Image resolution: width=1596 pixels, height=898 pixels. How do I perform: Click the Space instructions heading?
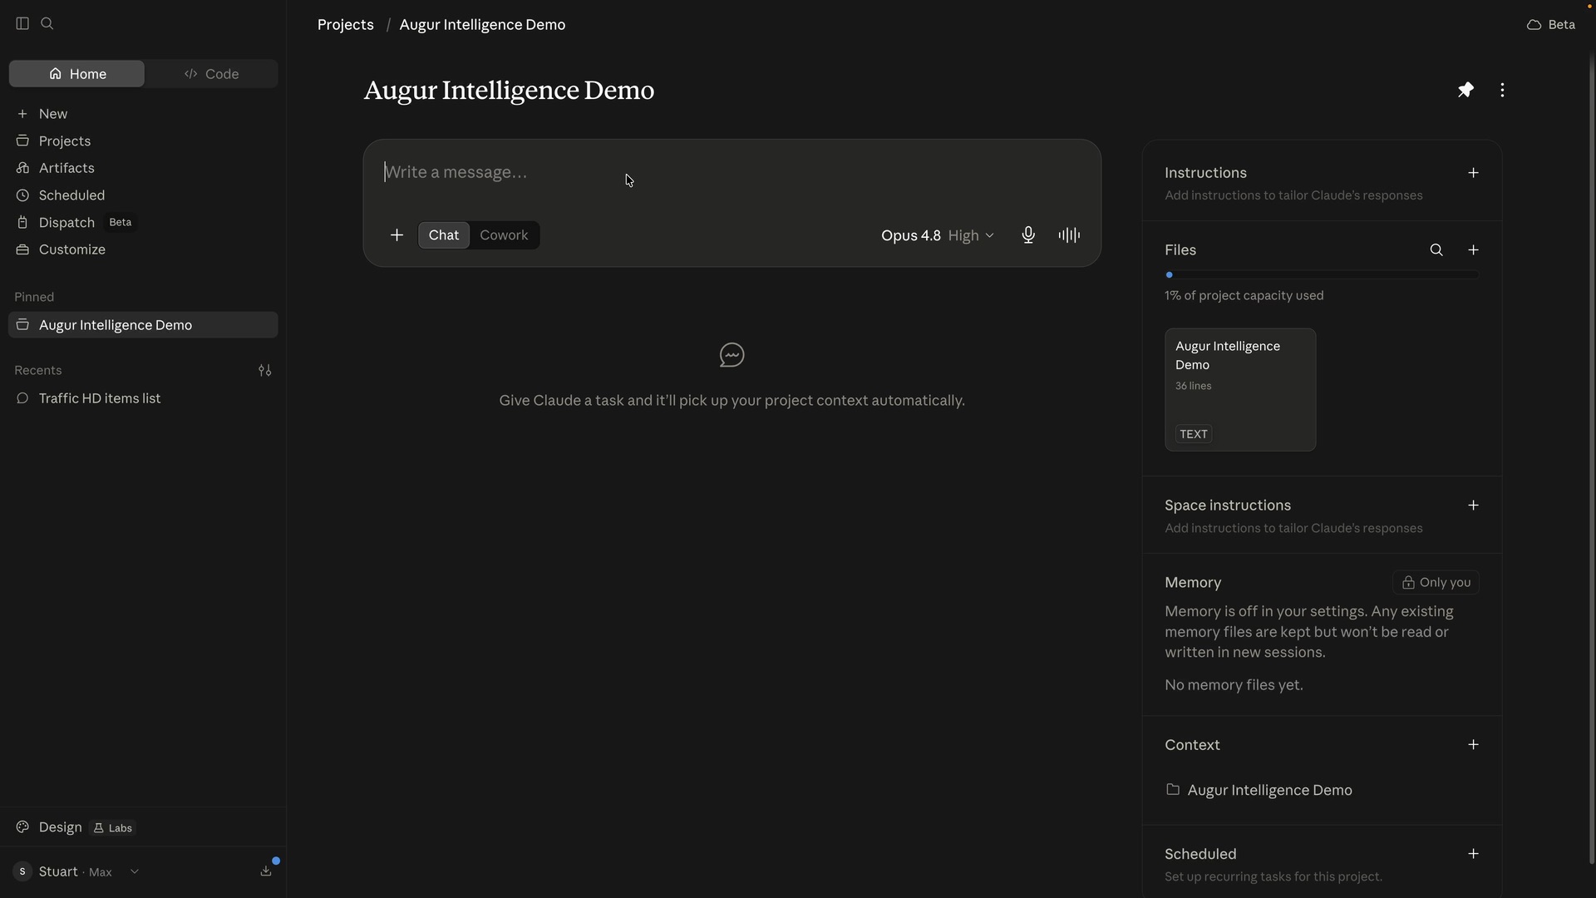[x=1228, y=506]
